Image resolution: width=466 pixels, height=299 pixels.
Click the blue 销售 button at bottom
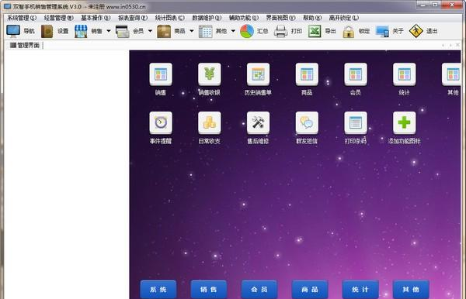[x=209, y=289]
